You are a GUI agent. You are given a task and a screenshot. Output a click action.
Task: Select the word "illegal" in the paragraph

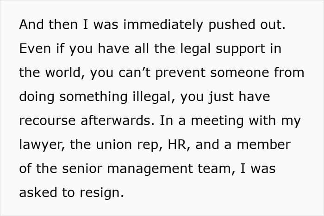point(152,97)
